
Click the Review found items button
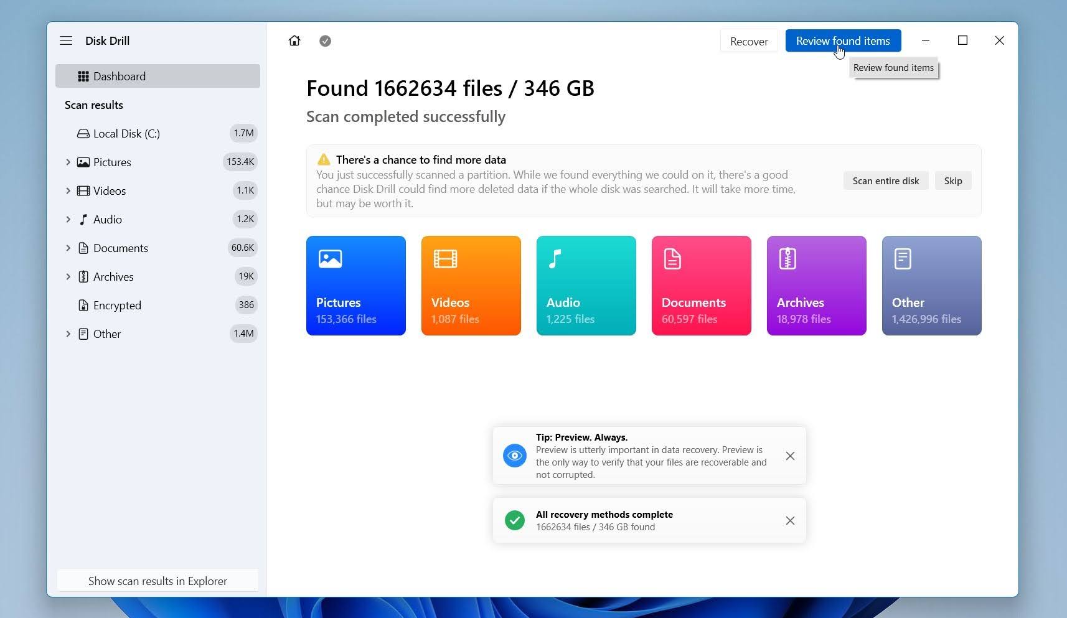(x=843, y=41)
